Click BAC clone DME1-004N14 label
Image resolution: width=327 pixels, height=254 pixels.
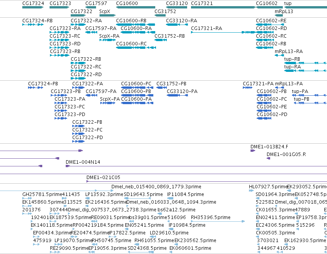click(83, 162)
